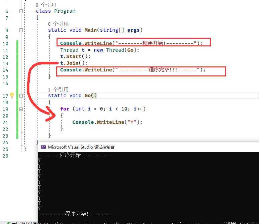Image resolution: width=259 pixels, height=224 pixels.
Task: Open the '0 个引用' link above class Program
Action: [46, 5]
